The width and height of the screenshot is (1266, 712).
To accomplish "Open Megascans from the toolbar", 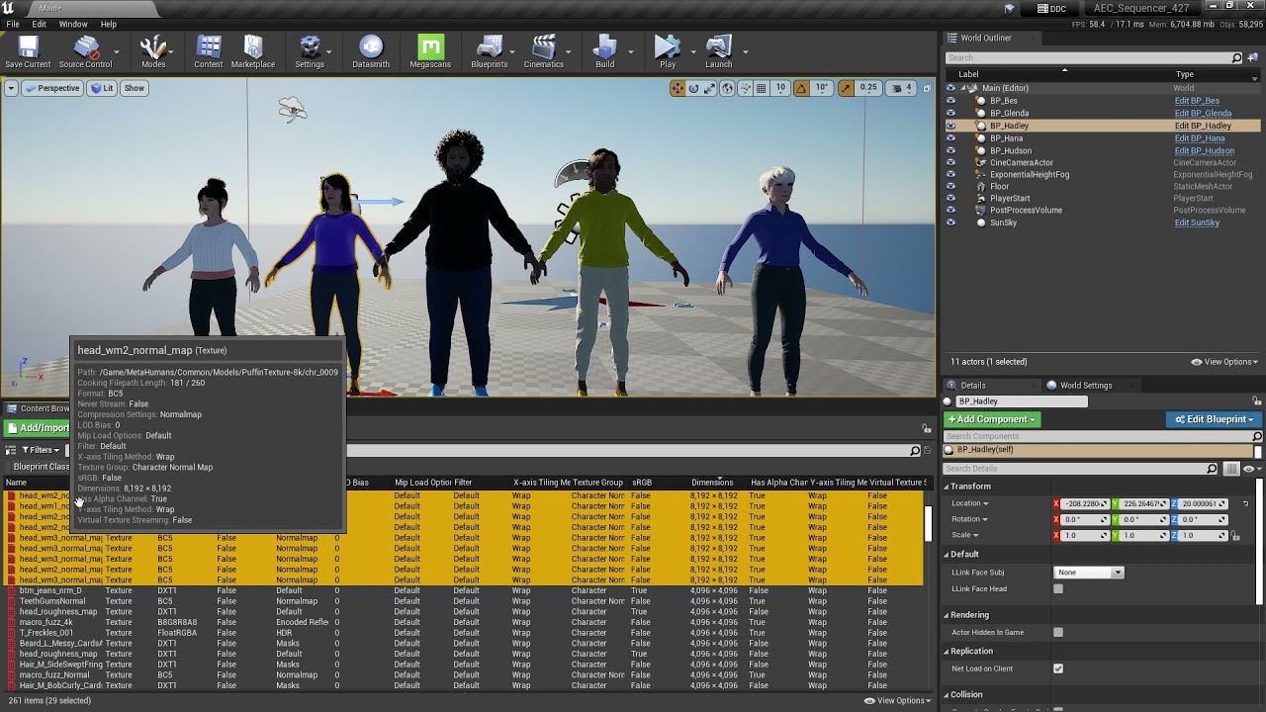I will coord(429,51).
